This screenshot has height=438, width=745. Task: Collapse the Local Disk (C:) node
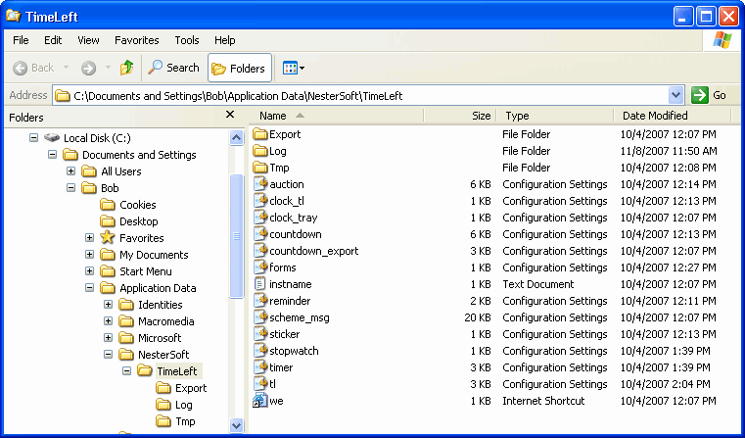[33, 138]
